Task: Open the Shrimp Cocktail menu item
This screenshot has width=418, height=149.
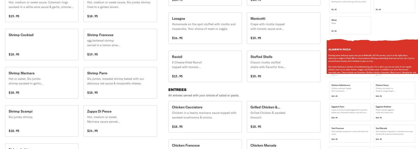Action: (x=42, y=44)
